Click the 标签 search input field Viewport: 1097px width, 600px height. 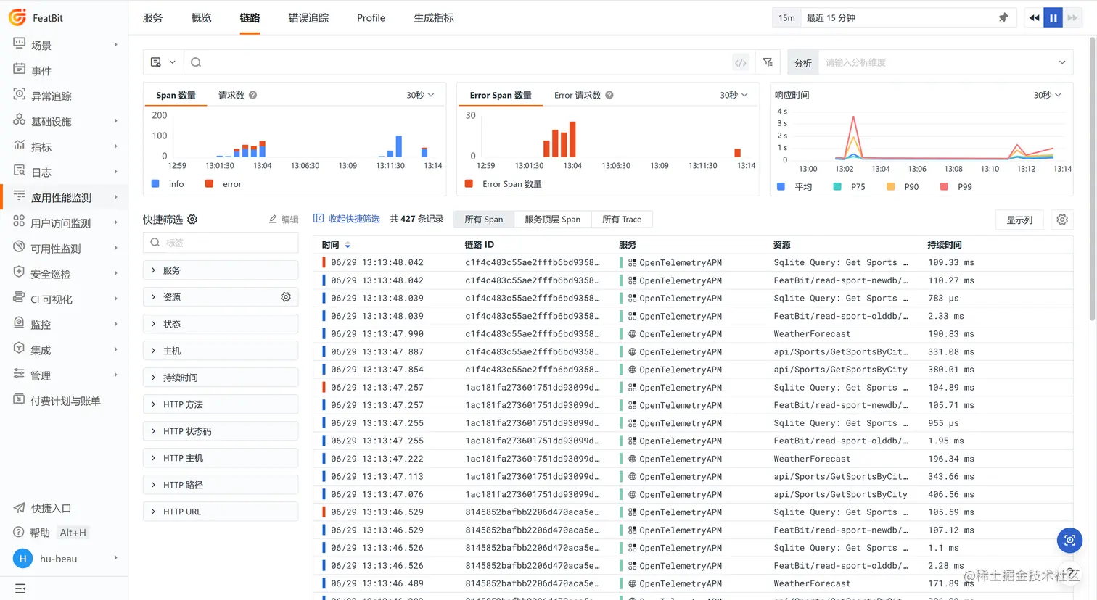click(x=221, y=243)
